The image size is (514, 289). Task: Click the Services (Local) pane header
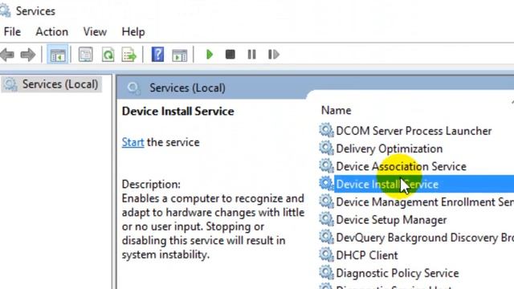[x=187, y=88]
